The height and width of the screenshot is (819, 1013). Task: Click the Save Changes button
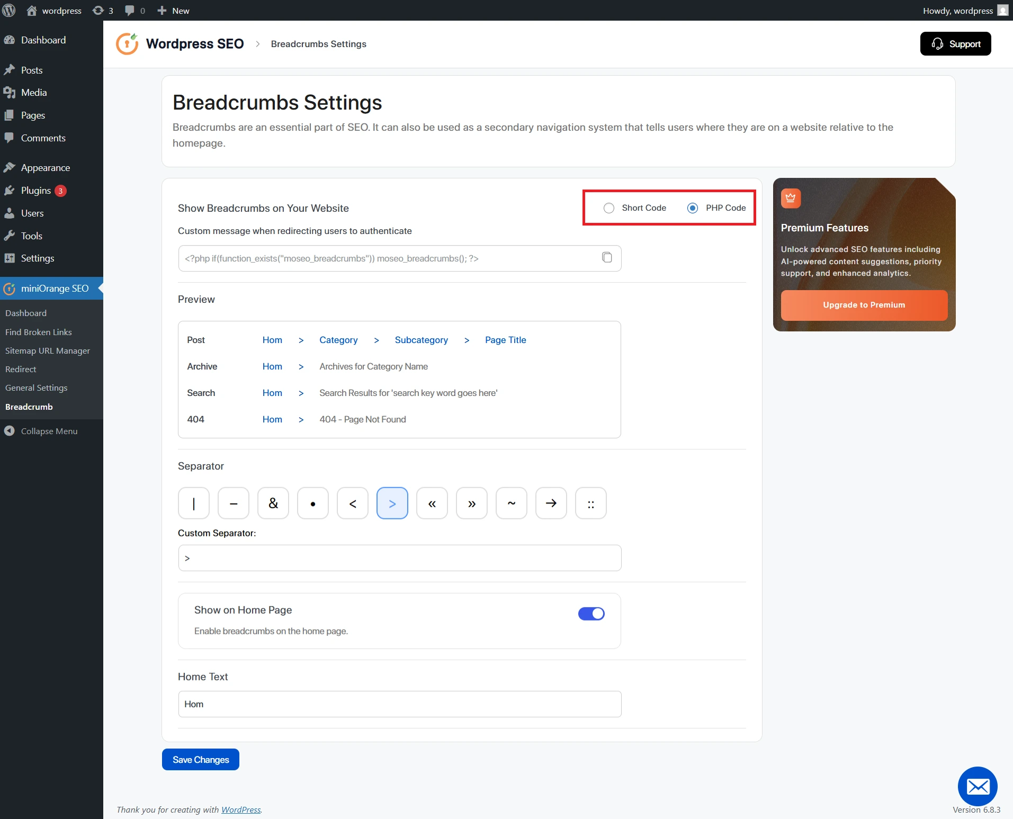pos(200,759)
